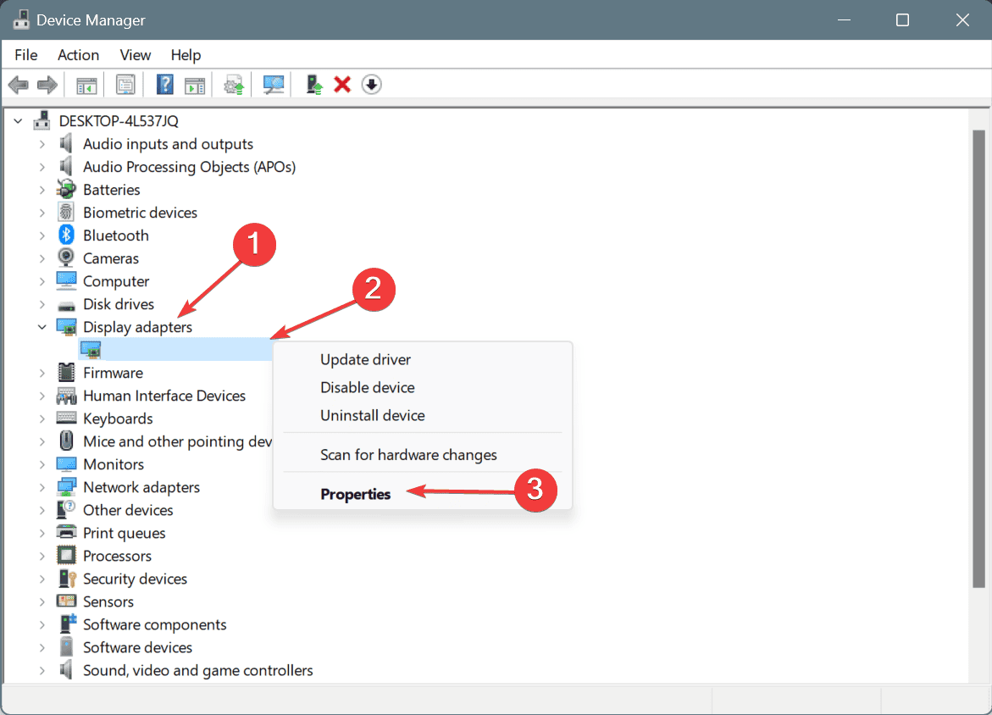This screenshot has width=992, height=715.
Task: Click the Network adapters icon
Action: (x=66, y=486)
